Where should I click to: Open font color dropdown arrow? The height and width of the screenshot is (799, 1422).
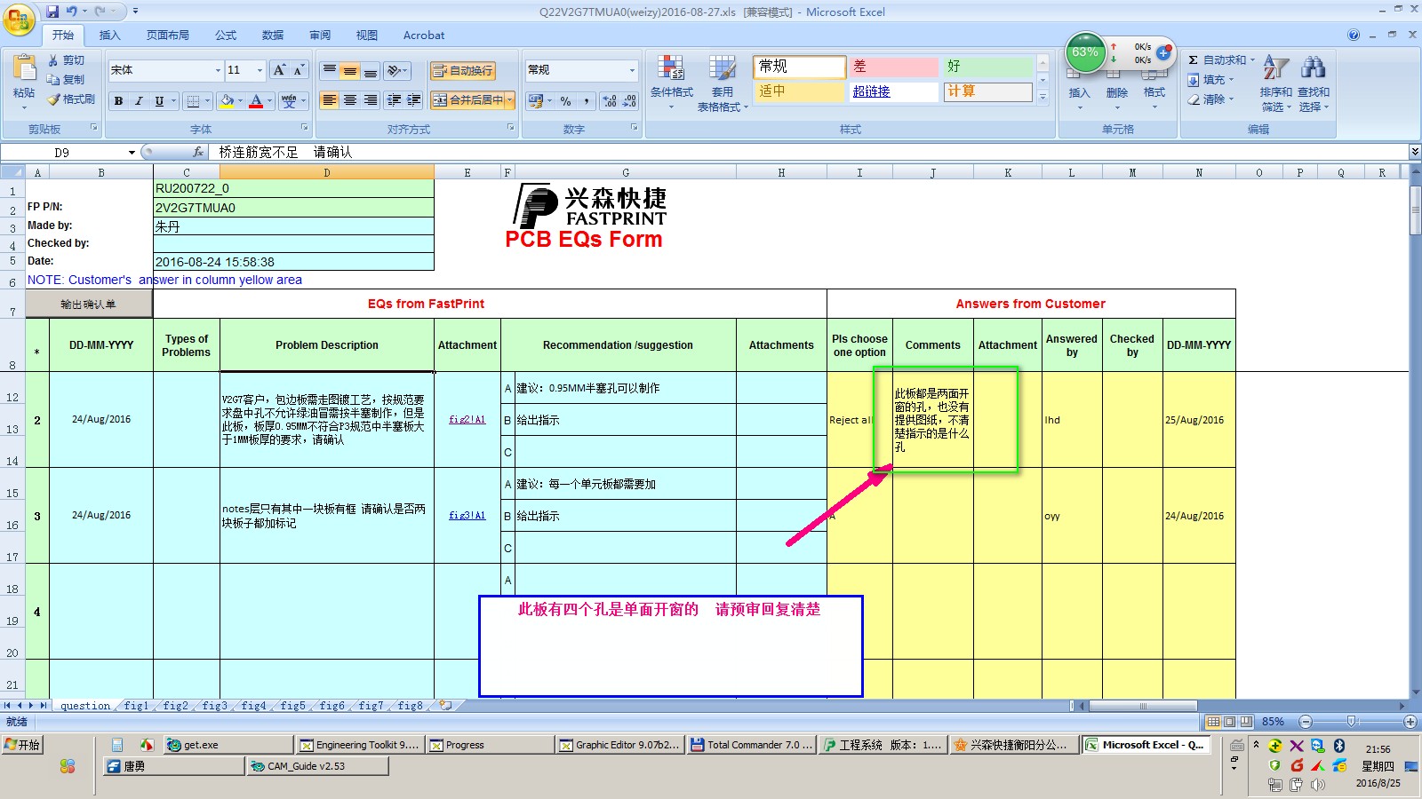point(270,101)
